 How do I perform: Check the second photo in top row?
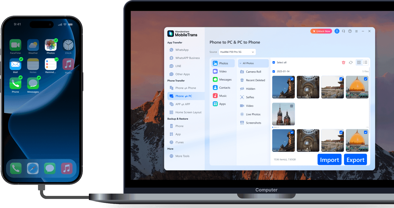[x=316, y=79]
